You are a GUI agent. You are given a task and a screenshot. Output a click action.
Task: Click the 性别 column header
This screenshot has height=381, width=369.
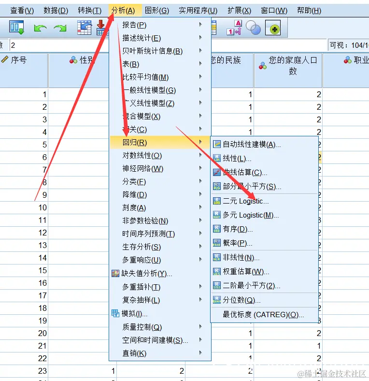(x=79, y=71)
